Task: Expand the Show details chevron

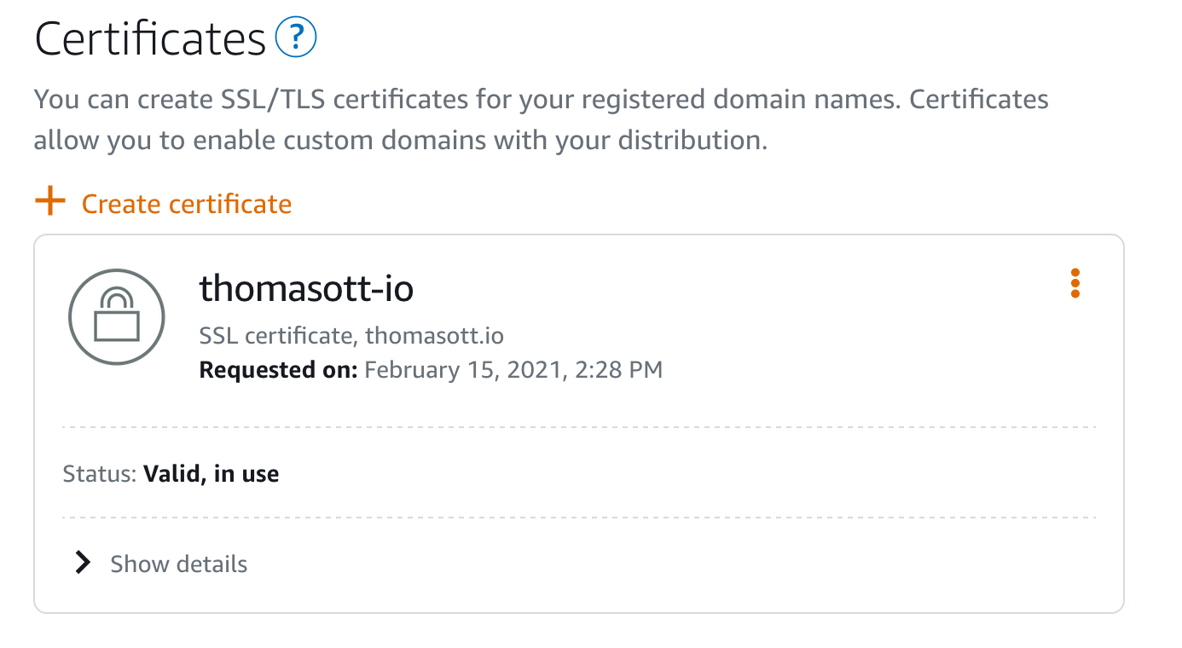Action: point(83,563)
